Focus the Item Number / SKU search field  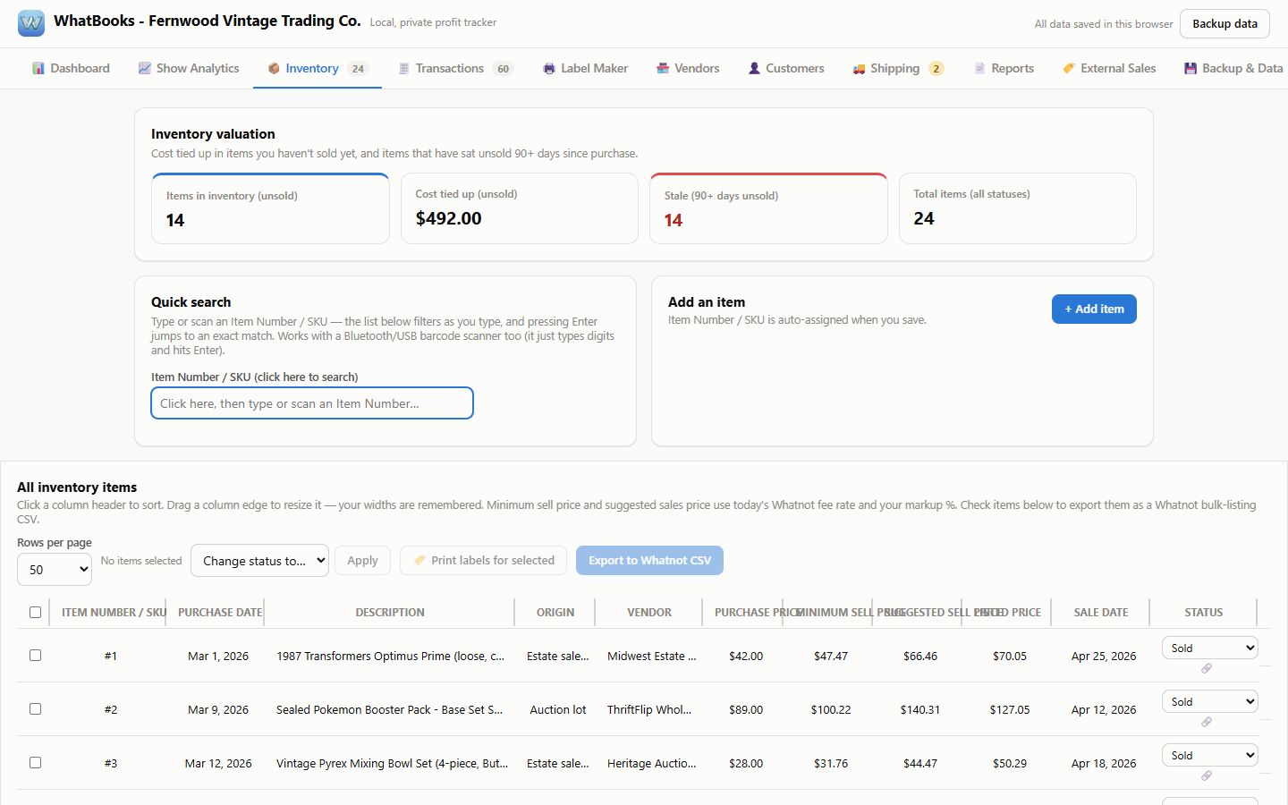click(x=312, y=403)
